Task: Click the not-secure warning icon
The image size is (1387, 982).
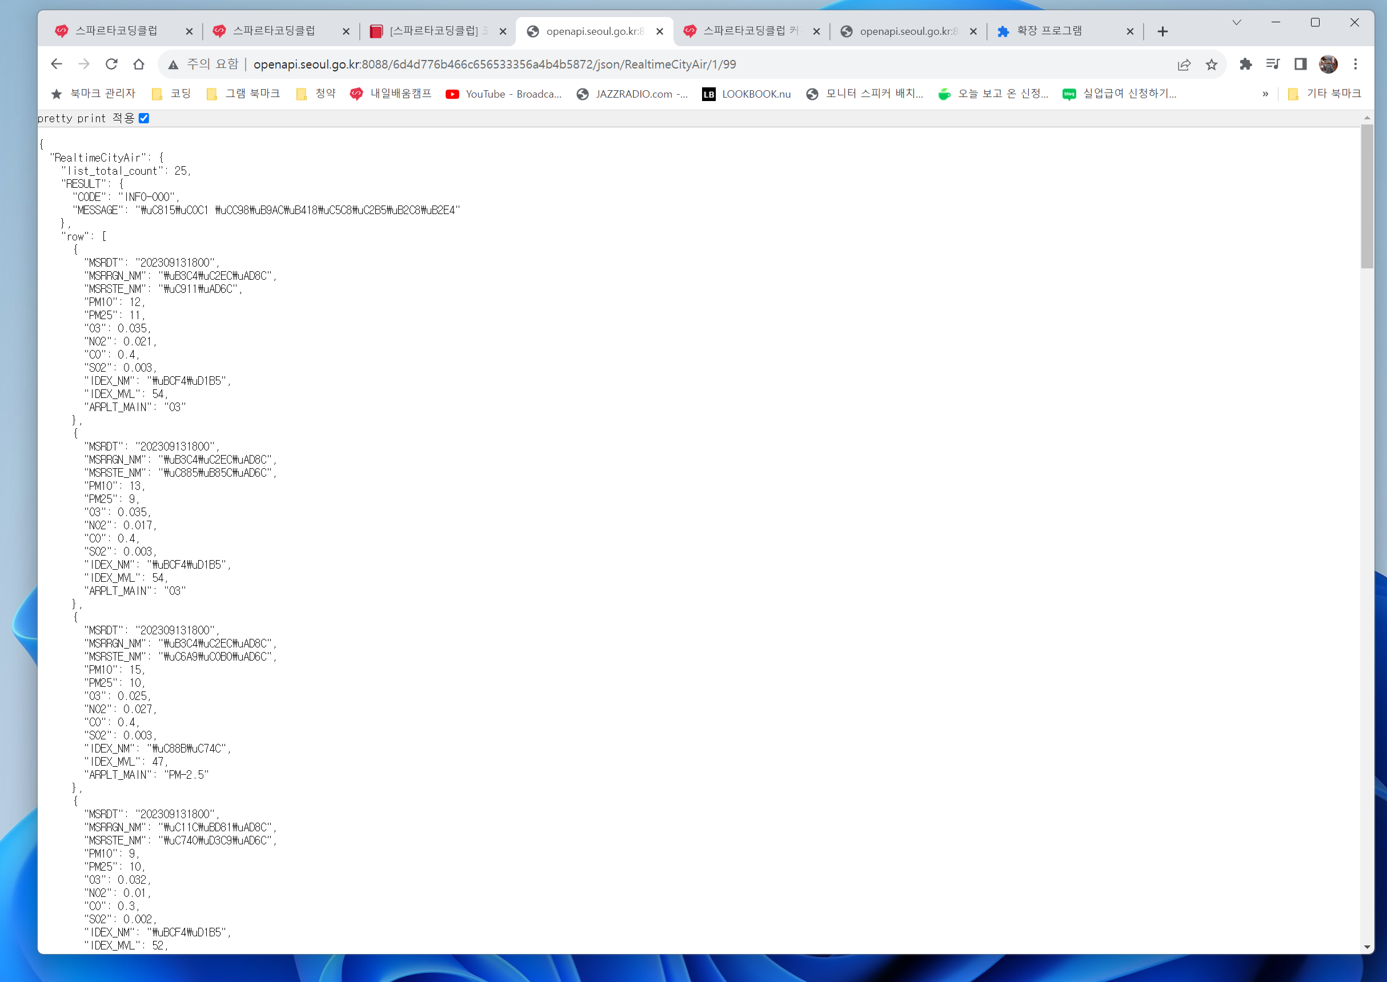Action: pos(174,65)
